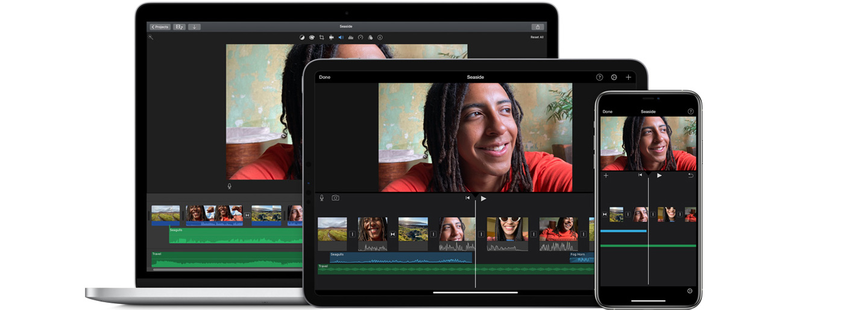Click the import down-arrow button on Mac
Screen dimensions: 844x310
[x=194, y=27]
